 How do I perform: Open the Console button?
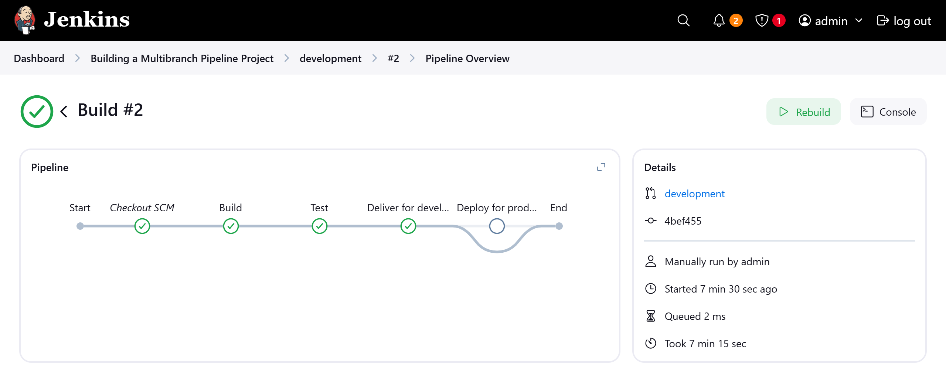pos(888,112)
